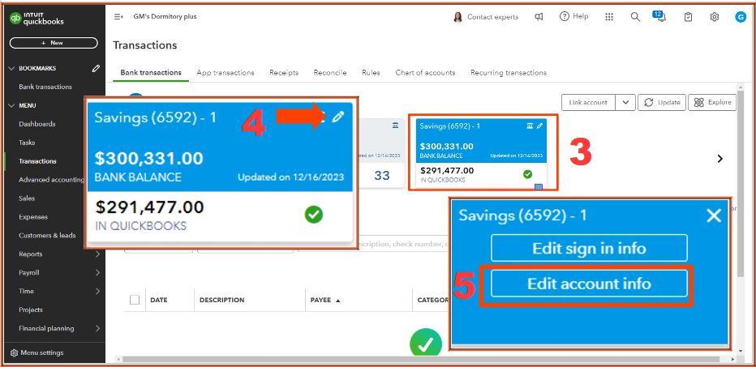Expand the Time submenu arrow
Image resolution: width=756 pixels, height=367 pixels.
point(97,291)
